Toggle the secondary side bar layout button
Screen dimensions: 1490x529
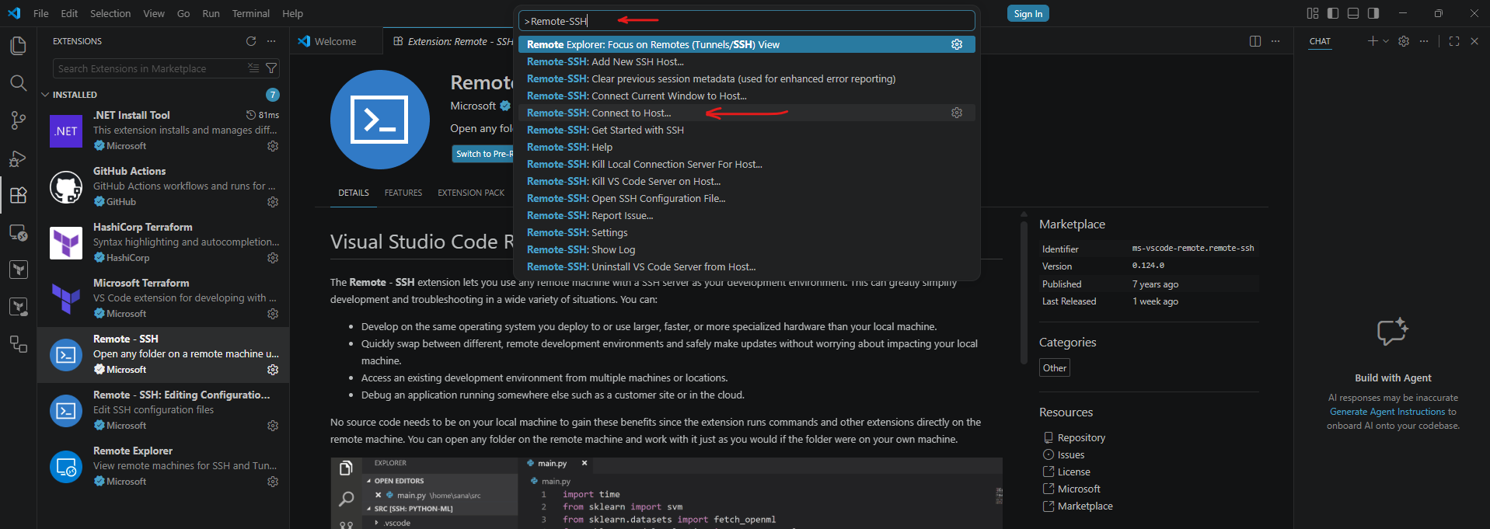click(x=1373, y=13)
